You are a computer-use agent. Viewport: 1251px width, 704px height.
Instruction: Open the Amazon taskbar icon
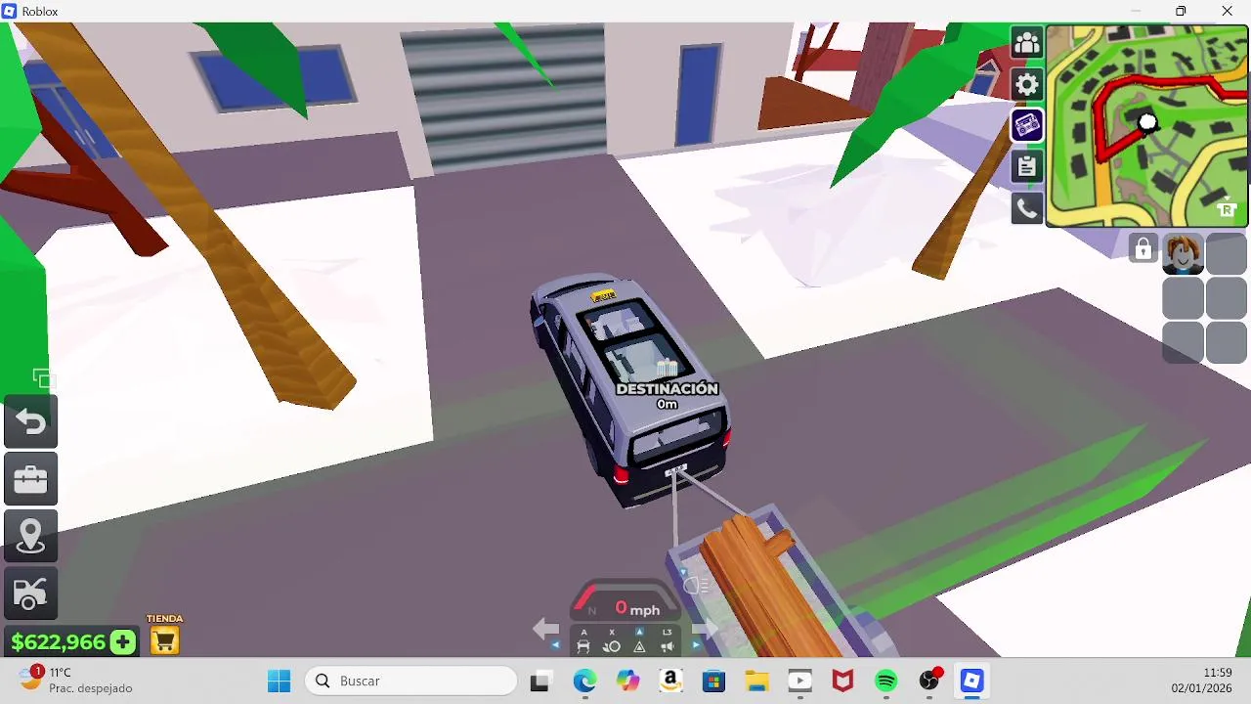point(670,682)
